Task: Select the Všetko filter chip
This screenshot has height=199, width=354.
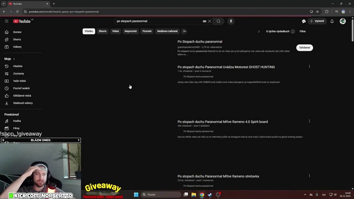Action: tap(89, 31)
